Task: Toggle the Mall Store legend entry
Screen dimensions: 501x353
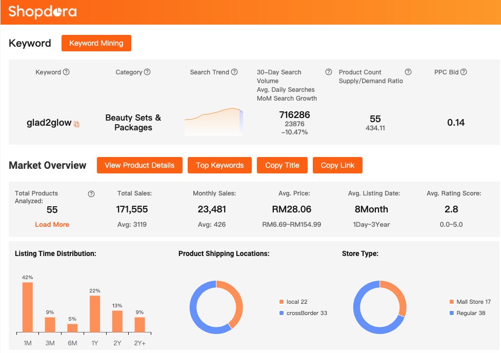Action: point(470,302)
